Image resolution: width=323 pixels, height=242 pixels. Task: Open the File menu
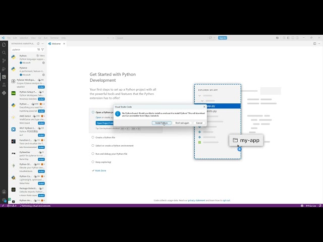9,38
